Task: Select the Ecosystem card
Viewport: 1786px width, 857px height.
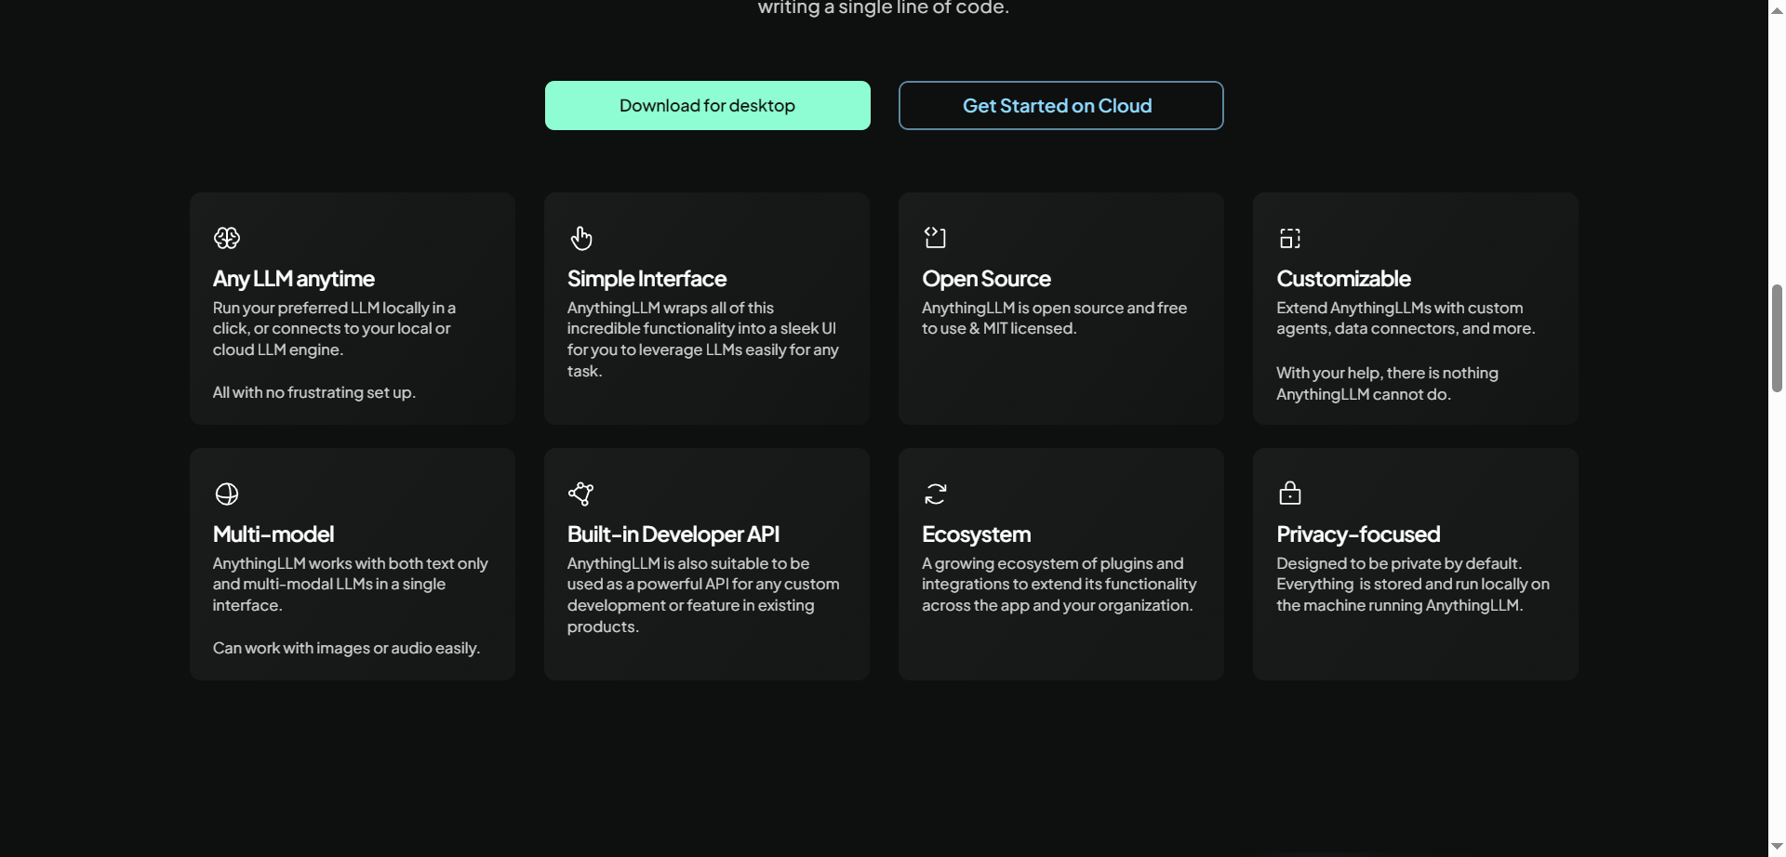Action: coord(1060,563)
